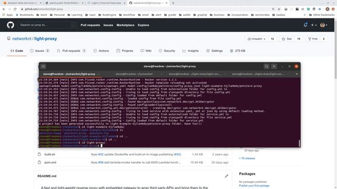The height and width of the screenshot is (189, 337).
Task: Open Pull requests in GitHub header
Action: 90,25
